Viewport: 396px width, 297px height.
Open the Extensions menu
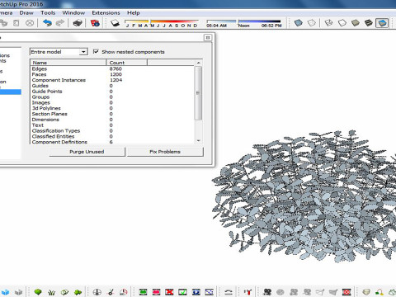(x=106, y=12)
